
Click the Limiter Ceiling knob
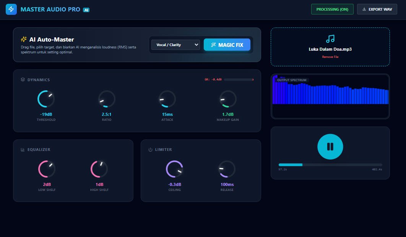tap(174, 169)
